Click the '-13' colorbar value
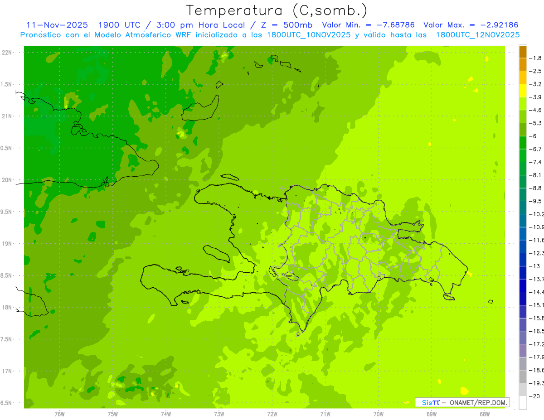The height and width of the screenshot is (420, 544). point(534,266)
